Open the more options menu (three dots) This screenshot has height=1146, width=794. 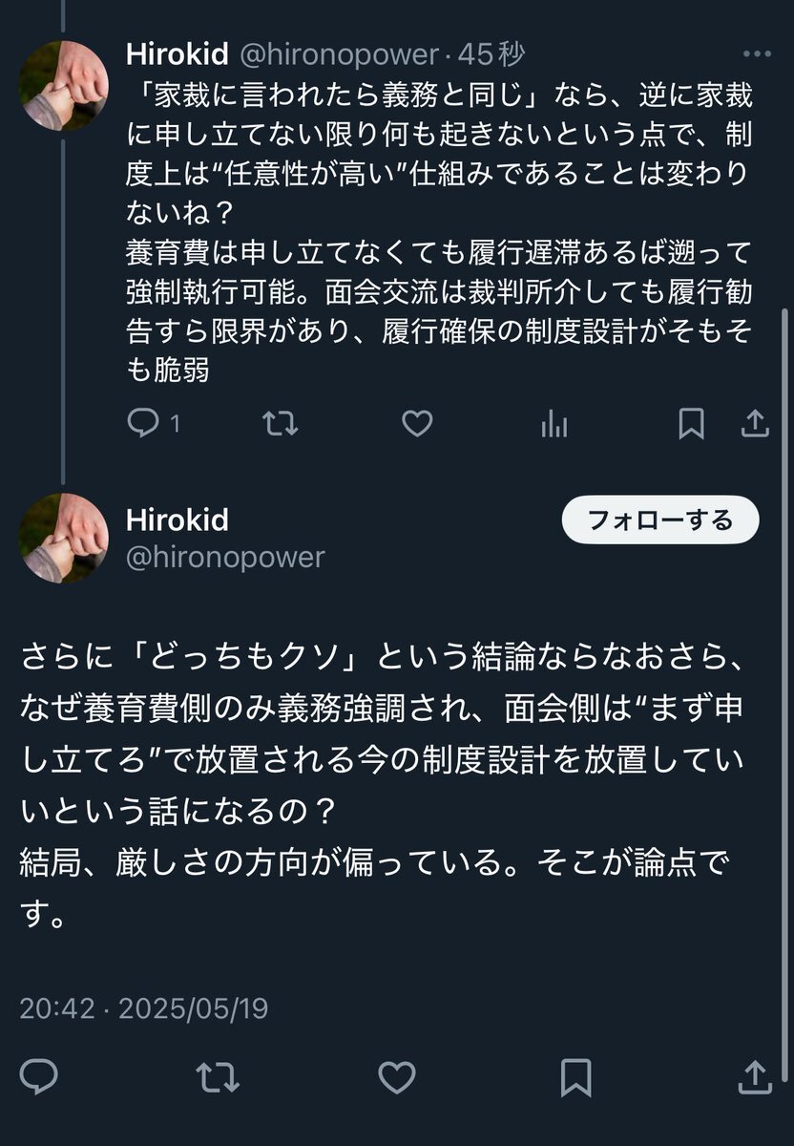756,54
